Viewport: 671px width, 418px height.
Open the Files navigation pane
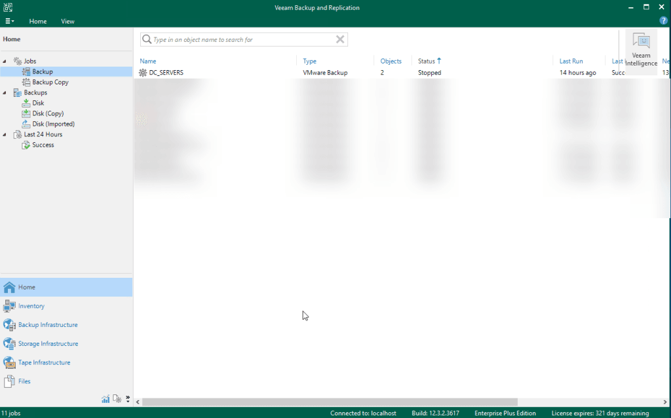[x=66, y=381]
